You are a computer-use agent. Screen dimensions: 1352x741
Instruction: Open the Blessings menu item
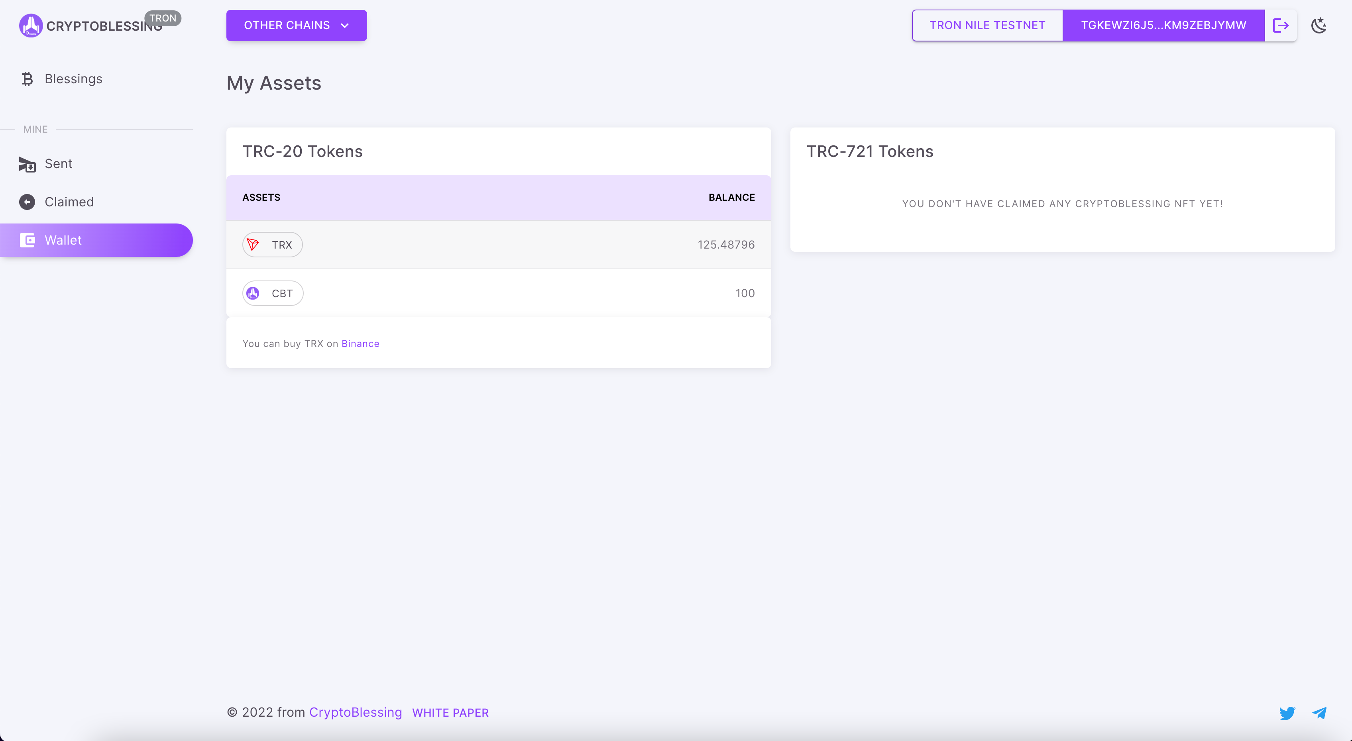[73, 79]
